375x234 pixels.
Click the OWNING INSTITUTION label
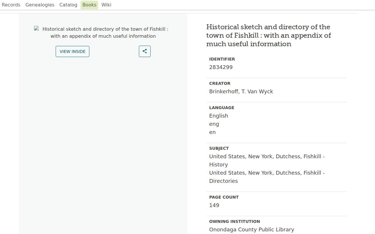point(235,221)
